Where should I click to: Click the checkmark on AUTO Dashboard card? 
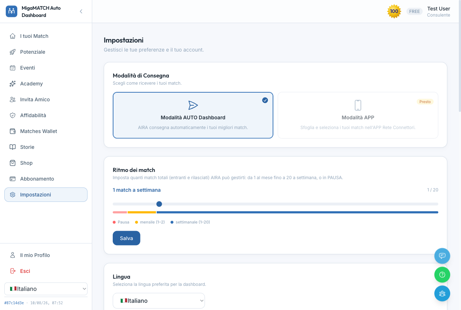coord(265,100)
